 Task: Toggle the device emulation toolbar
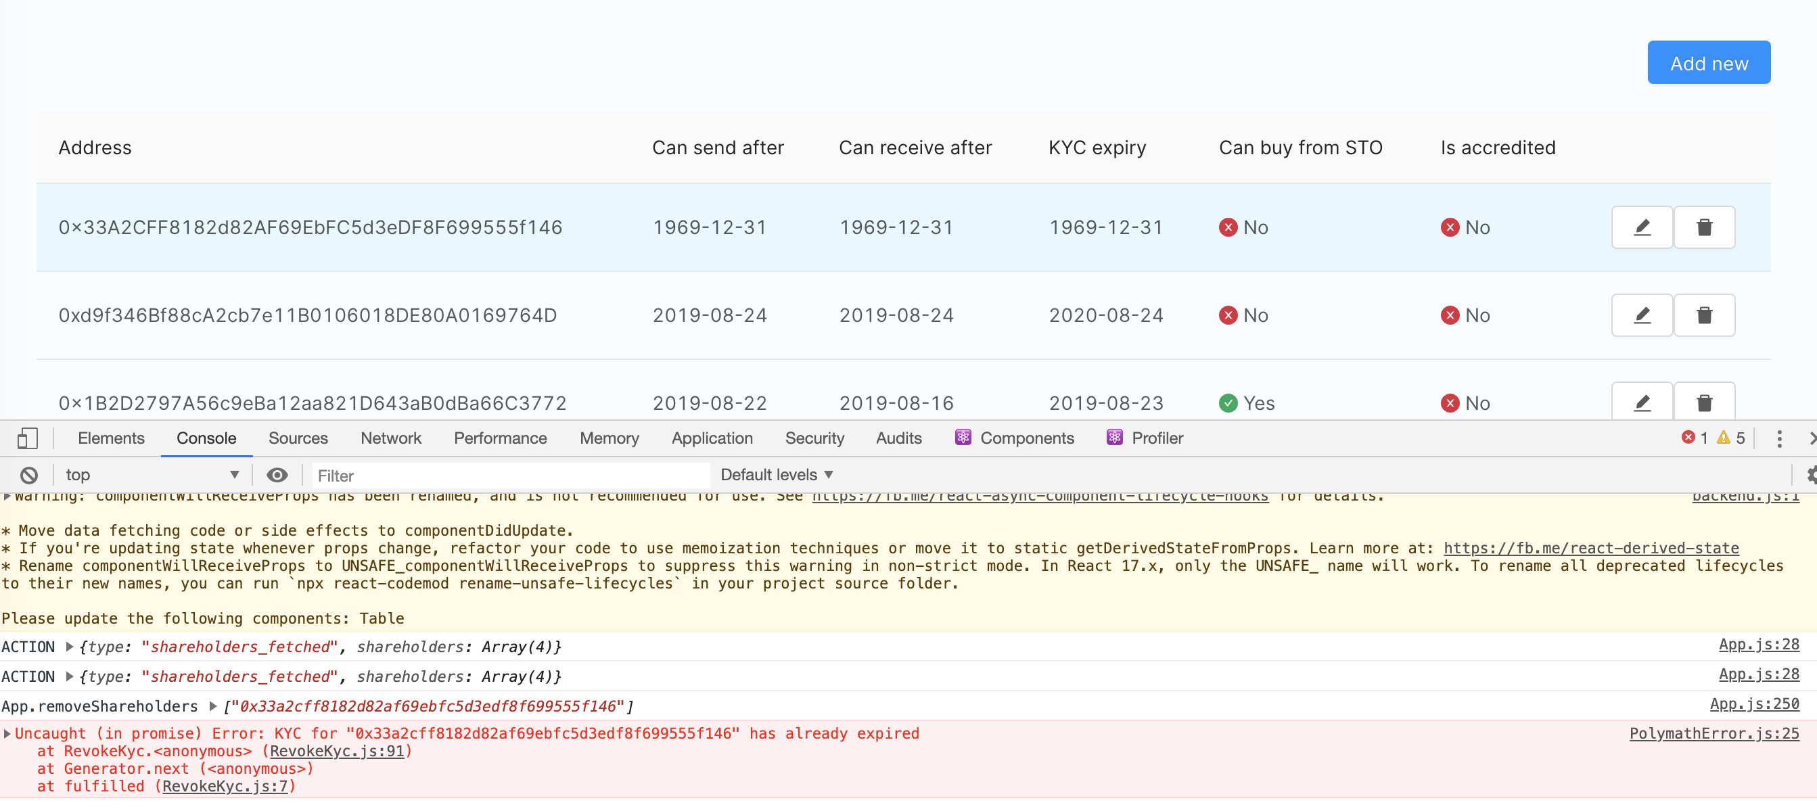(x=28, y=438)
